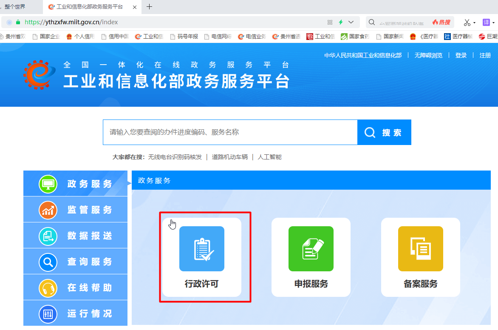Open the 电信业务 bookmark

point(252,37)
